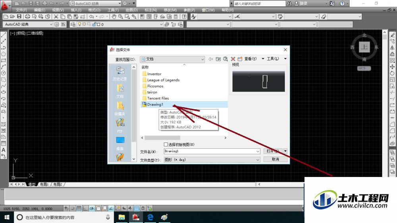397x223 pixels.
Task: Toggle Grid display in status bar
Action: click(x=79, y=208)
